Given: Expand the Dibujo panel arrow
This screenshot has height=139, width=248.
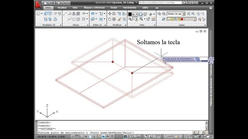Looking at the screenshot, I should click(88, 25).
